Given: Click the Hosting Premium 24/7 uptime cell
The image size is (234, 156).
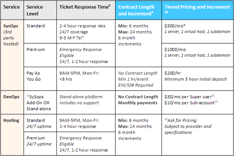Looking at the screenshot, I should pos(39,141).
